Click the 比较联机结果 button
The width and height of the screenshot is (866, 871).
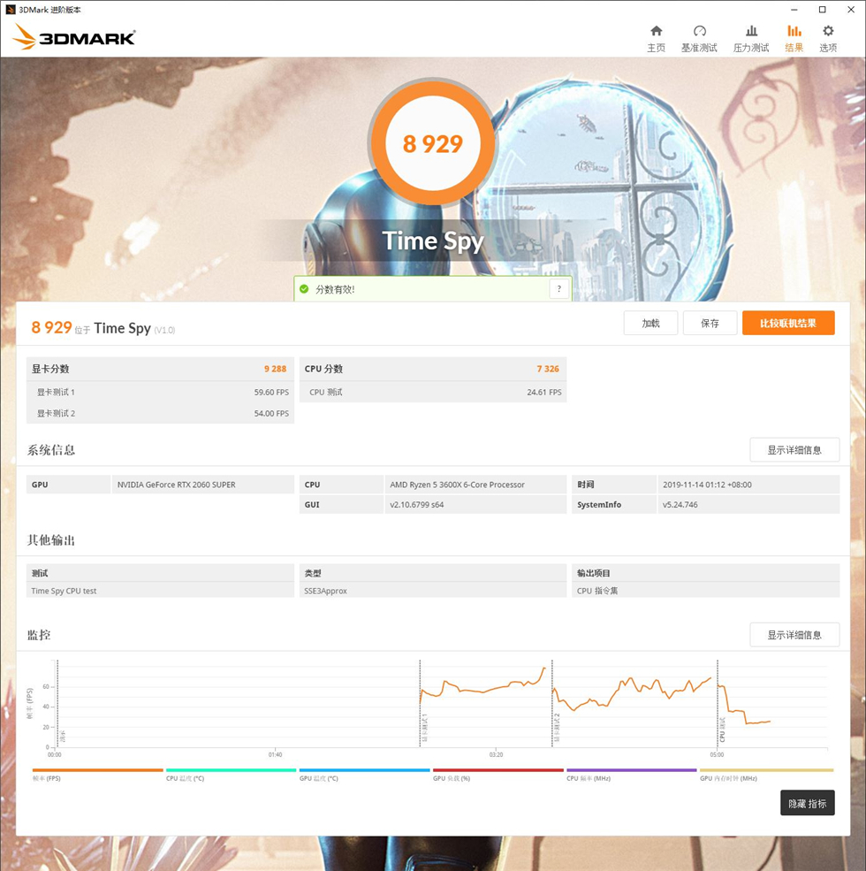pyautogui.click(x=787, y=323)
